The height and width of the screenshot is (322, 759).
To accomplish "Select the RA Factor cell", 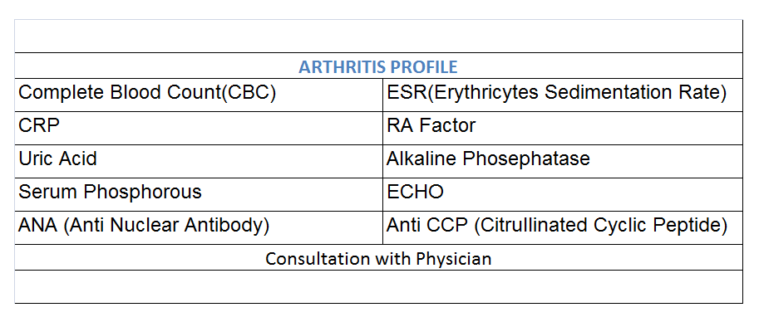I will [x=563, y=128].
